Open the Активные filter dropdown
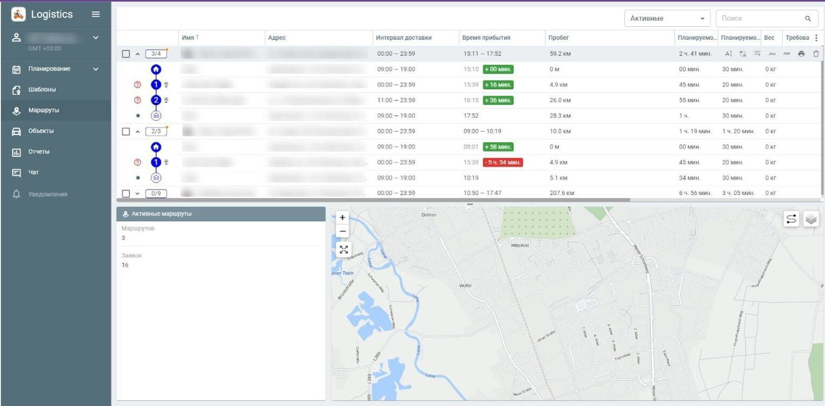Image resolution: width=825 pixels, height=406 pixels. (x=667, y=18)
